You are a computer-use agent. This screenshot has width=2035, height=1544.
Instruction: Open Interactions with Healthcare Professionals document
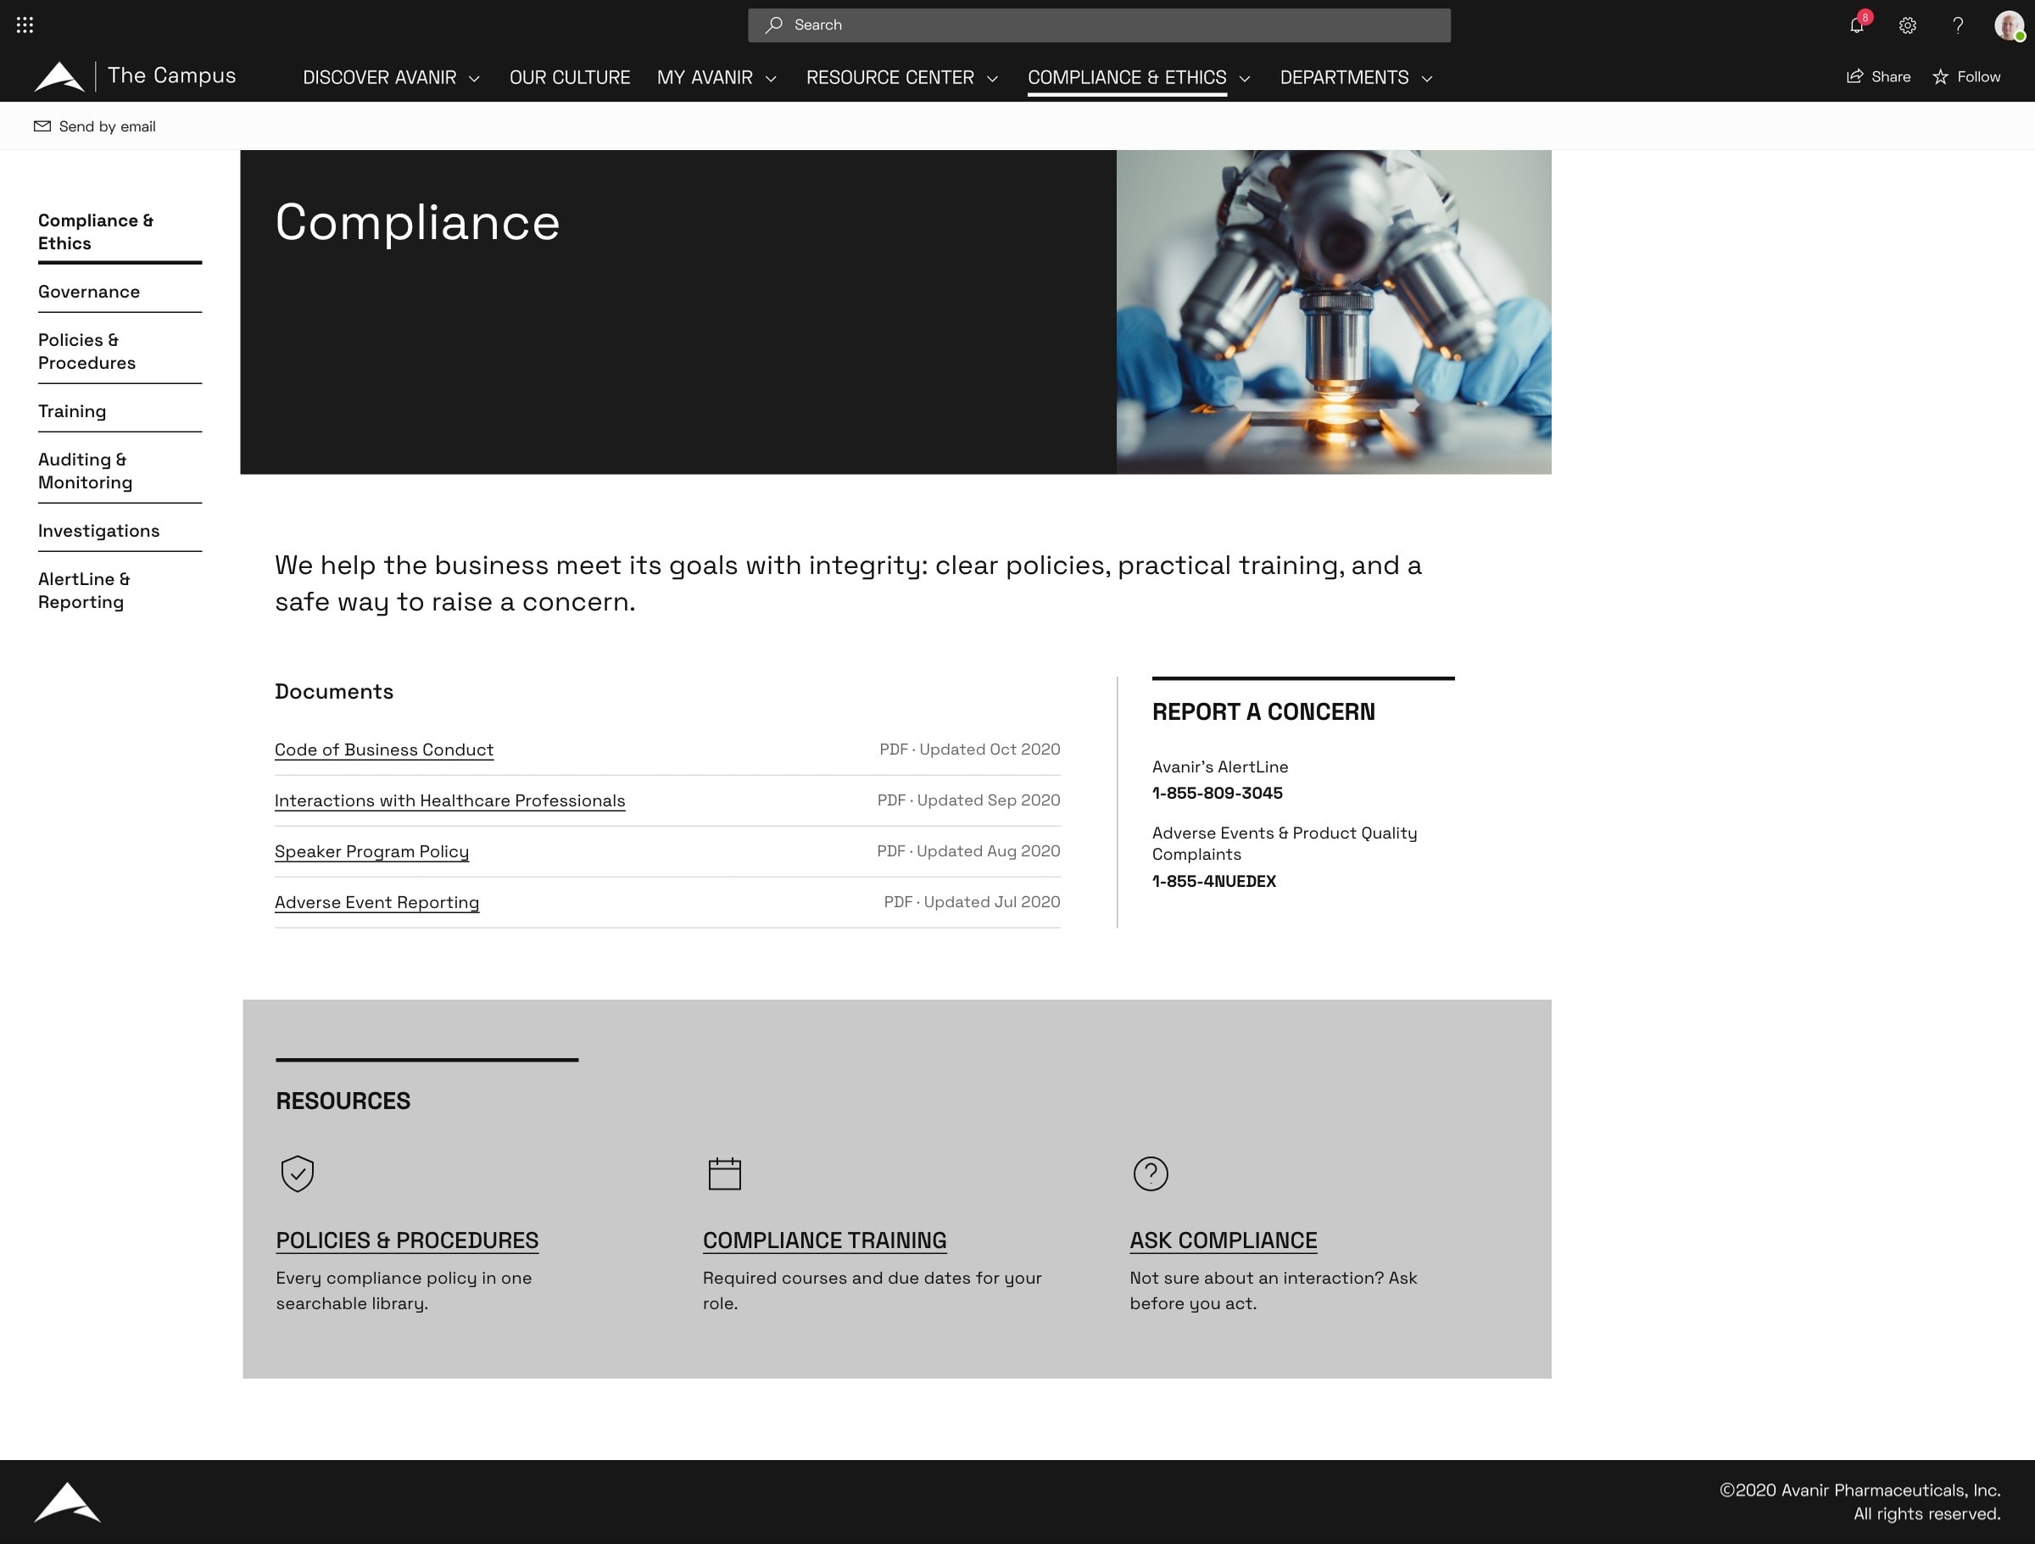[x=450, y=800]
